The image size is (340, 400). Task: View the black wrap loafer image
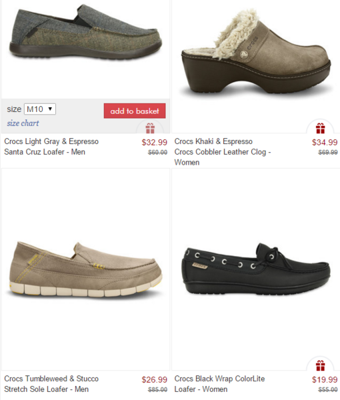[x=256, y=269]
